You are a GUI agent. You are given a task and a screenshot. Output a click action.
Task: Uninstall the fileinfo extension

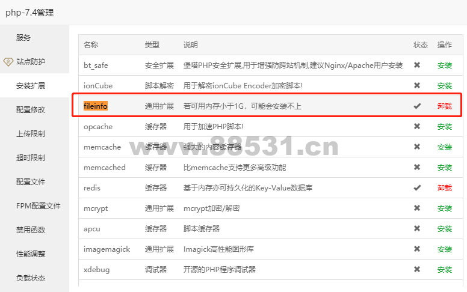tap(445, 106)
